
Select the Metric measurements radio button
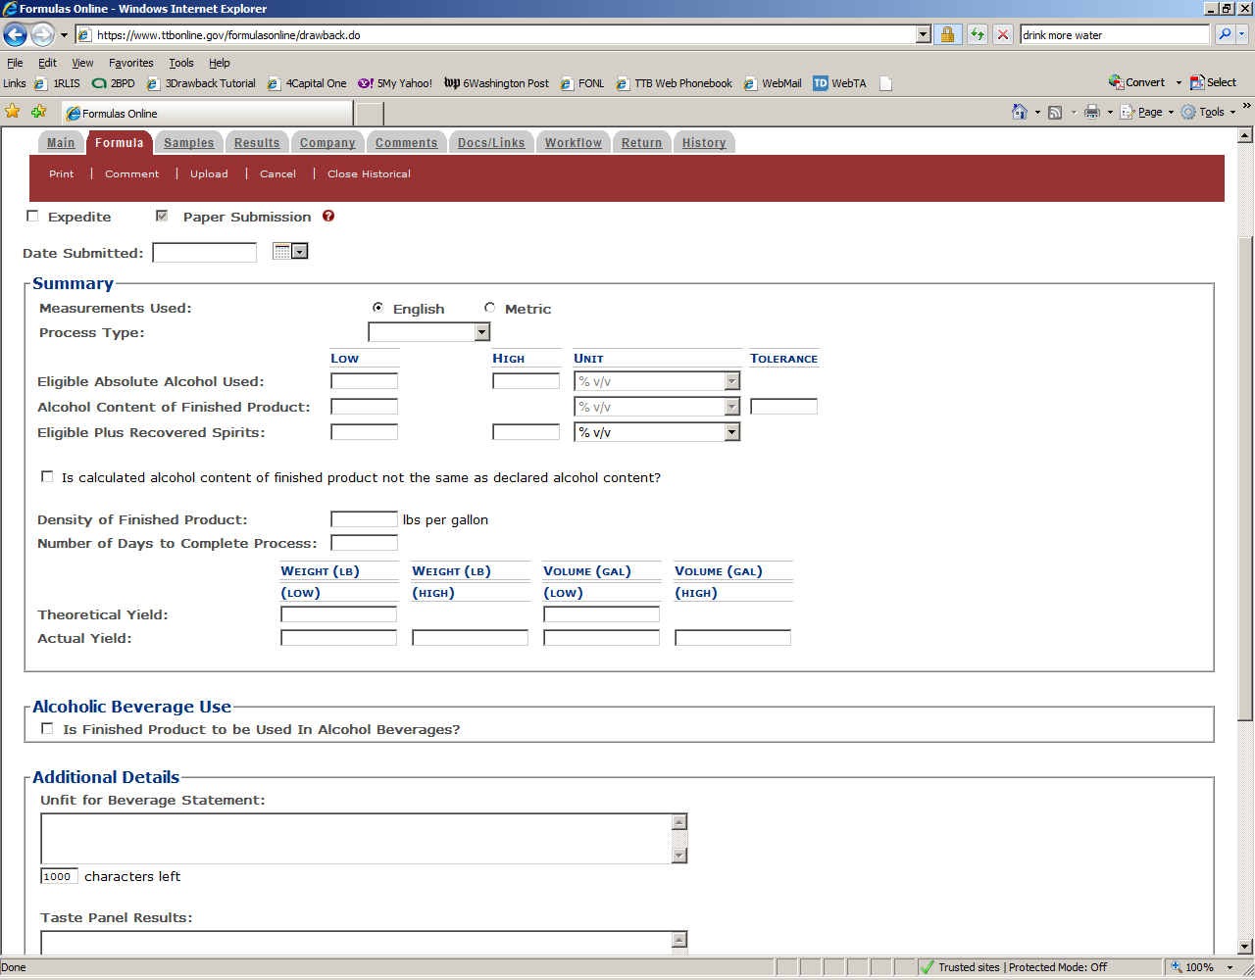coord(489,308)
